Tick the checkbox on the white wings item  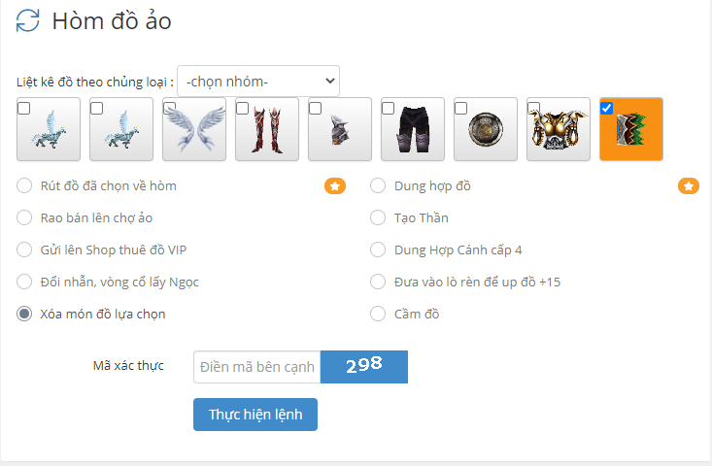pyautogui.click(x=170, y=108)
